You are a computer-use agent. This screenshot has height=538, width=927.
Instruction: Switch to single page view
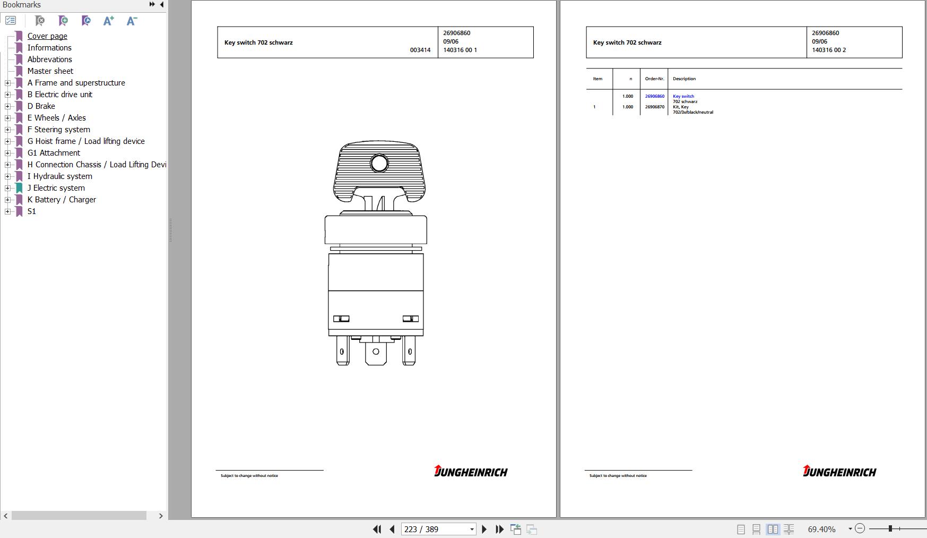[741, 530]
